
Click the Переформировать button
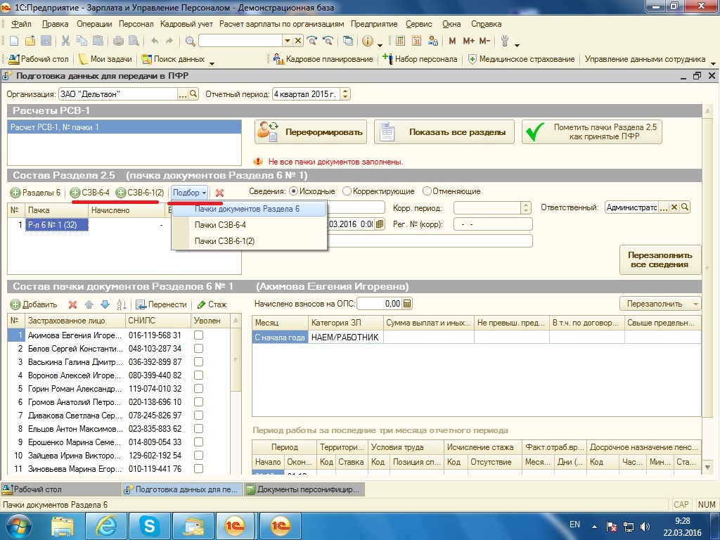[x=311, y=132]
